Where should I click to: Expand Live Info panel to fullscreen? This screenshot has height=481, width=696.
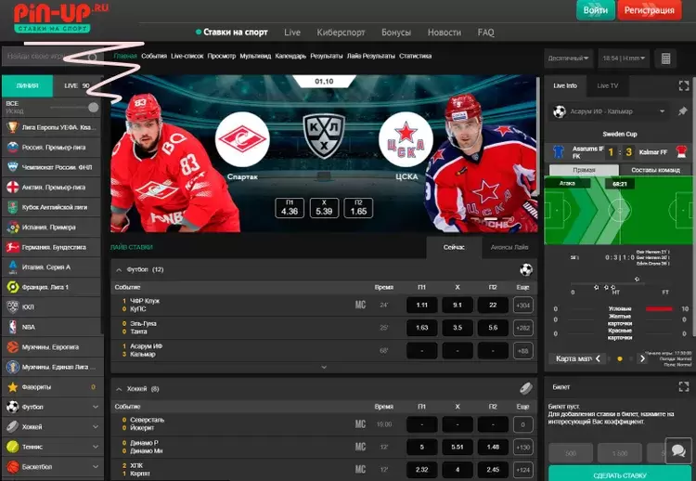tap(684, 85)
